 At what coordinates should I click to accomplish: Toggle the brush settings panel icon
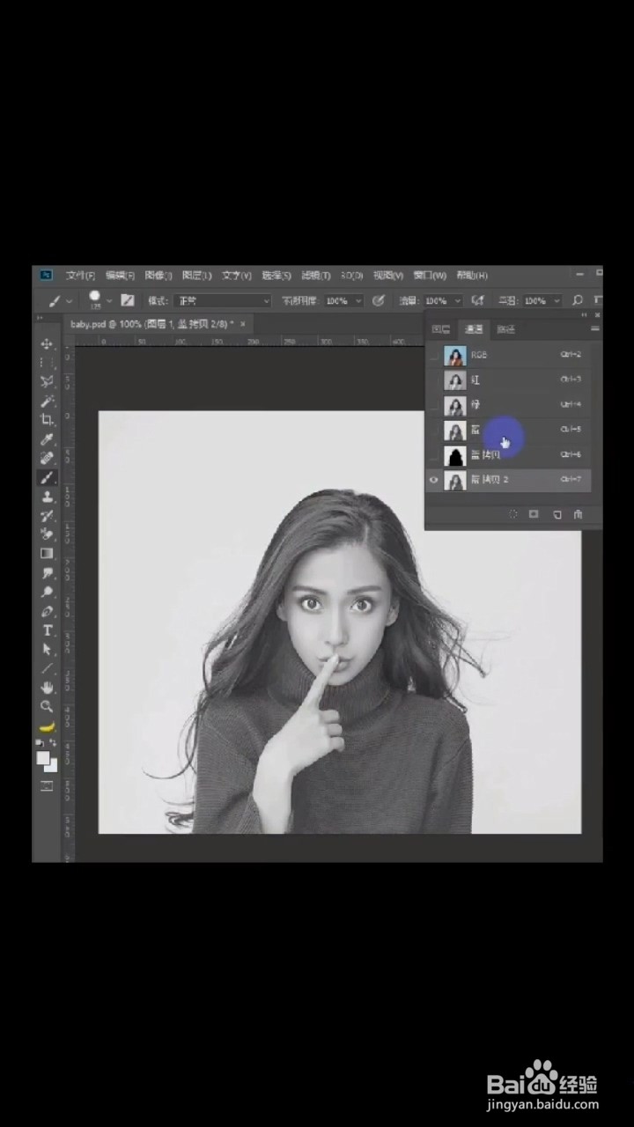pyautogui.click(x=127, y=300)
